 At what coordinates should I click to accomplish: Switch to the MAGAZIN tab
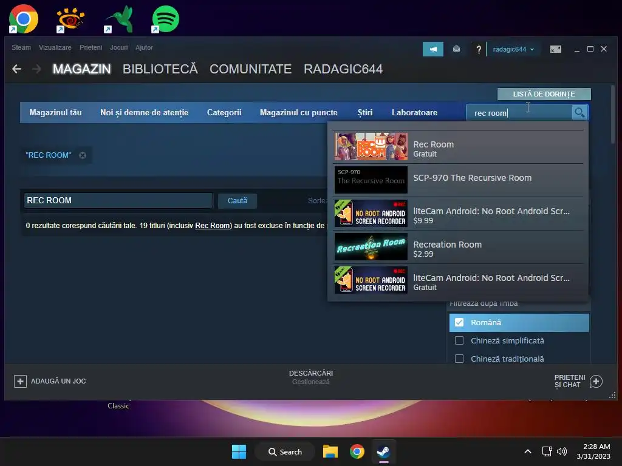click(82, 69)
